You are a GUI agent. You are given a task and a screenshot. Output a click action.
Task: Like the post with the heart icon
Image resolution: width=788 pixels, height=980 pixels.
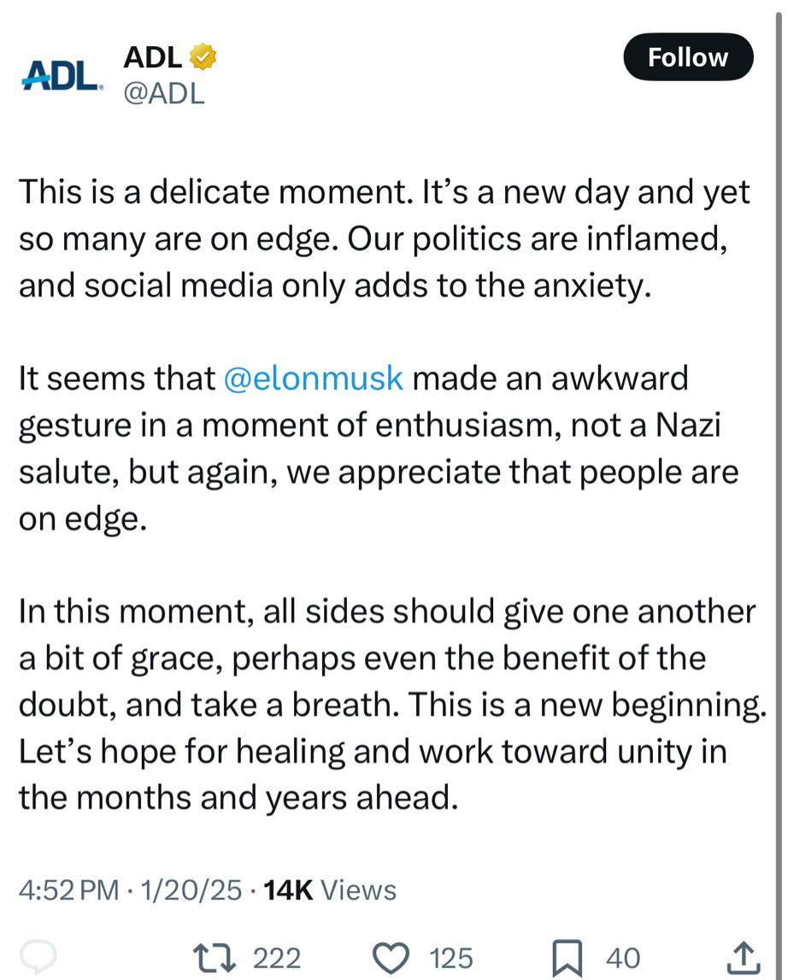coord(394,957)
